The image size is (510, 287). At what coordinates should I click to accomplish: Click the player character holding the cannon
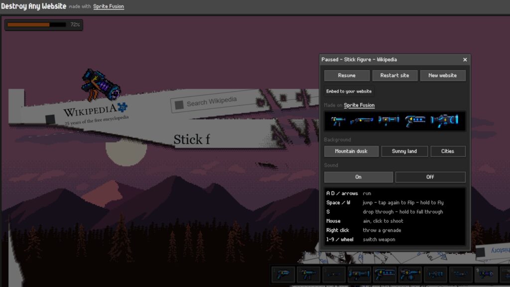point(101,85)
